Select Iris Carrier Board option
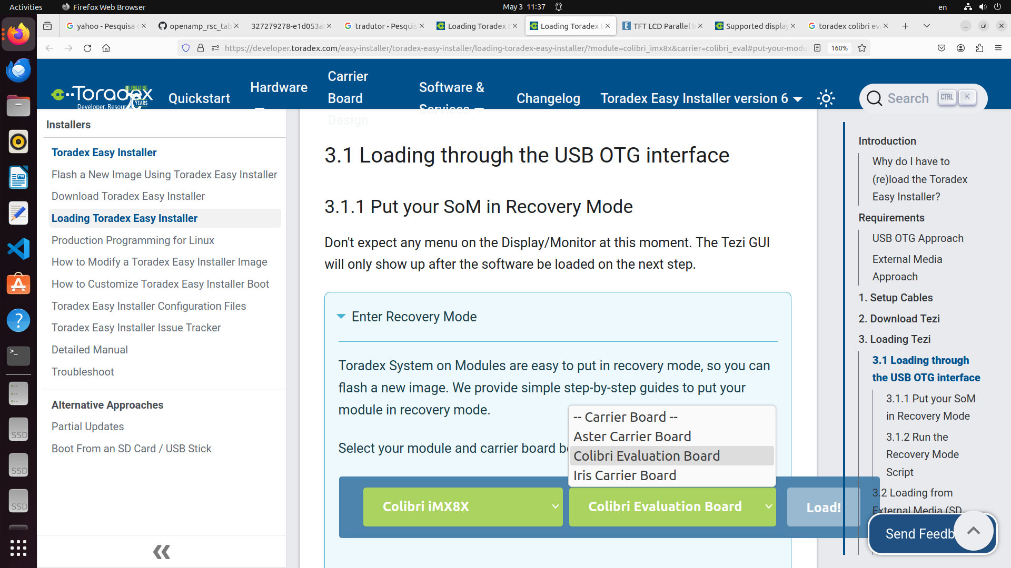The image size is (1011, 568). (x=672, y=475)
